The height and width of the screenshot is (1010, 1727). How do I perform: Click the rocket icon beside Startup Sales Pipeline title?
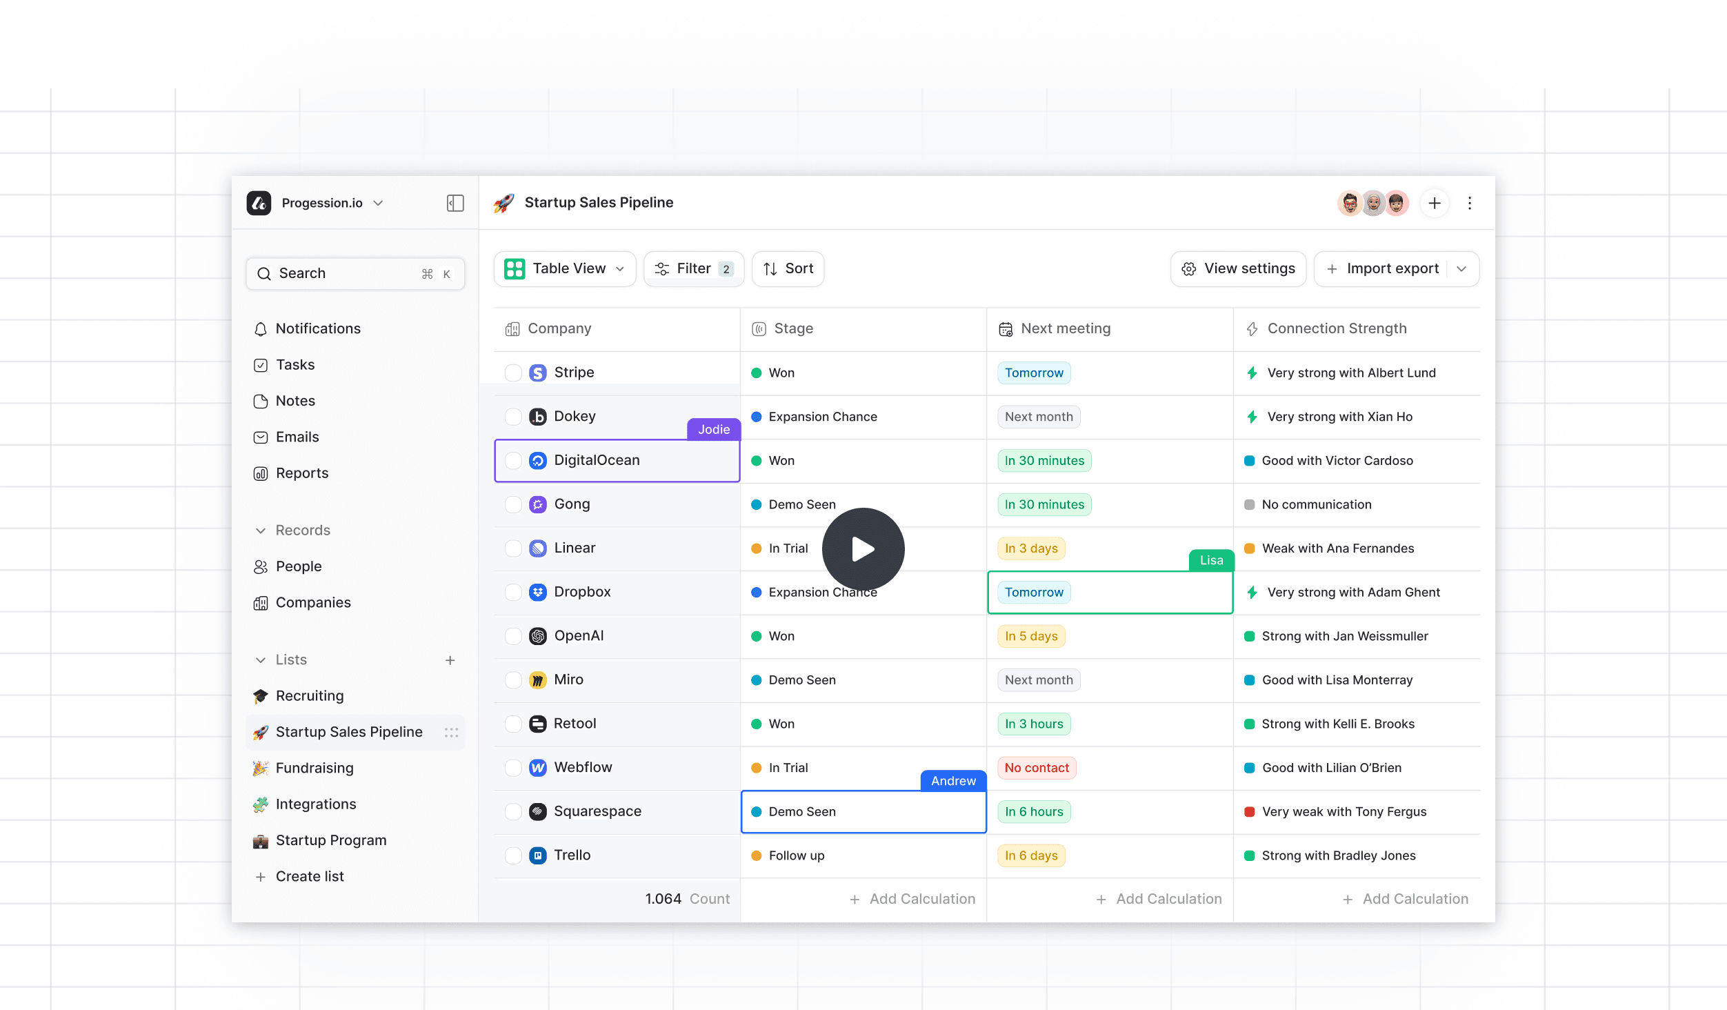pyautogui.click(x=504, y=203)
